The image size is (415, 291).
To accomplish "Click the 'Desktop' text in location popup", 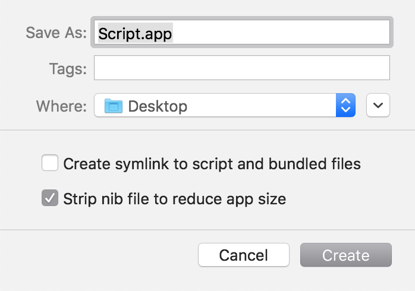I will pos(158,106).
